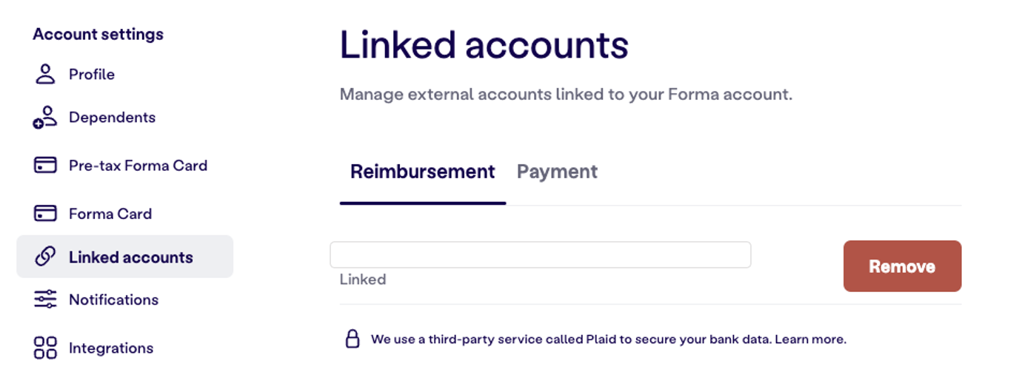Open Notifications settings label
The width and height of the screenshot is (1019, 386).
click(113, 299)
